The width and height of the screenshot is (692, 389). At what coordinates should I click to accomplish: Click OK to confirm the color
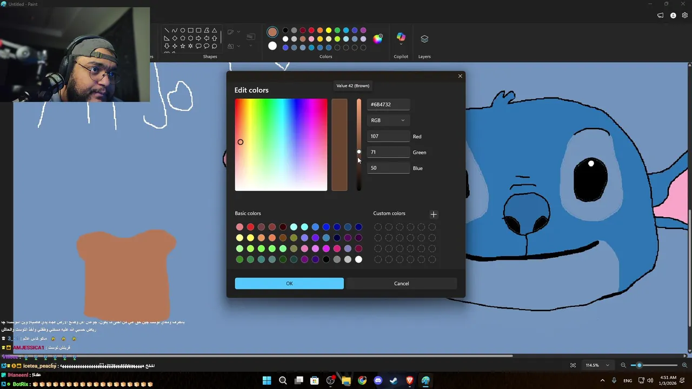point(289,284)
